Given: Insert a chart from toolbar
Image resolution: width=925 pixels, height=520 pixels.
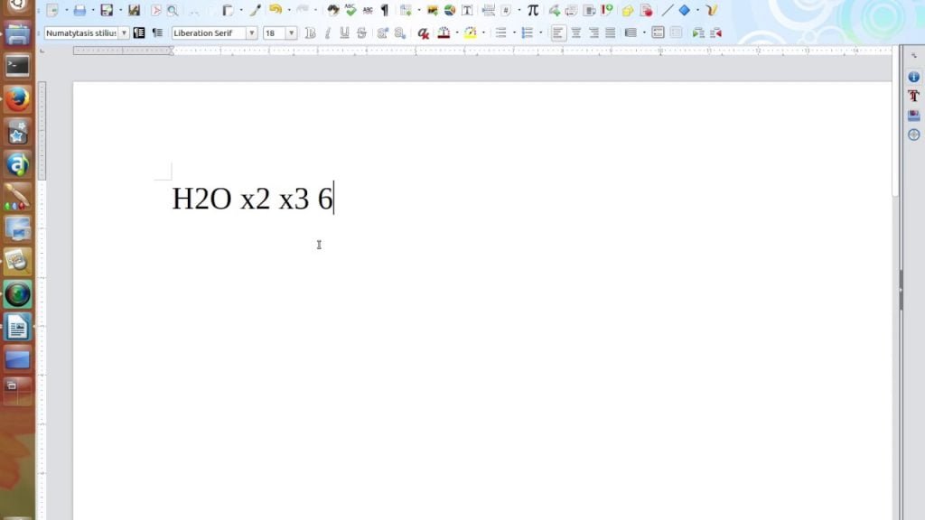Looking at the screenshot, I should pos(450,10).
